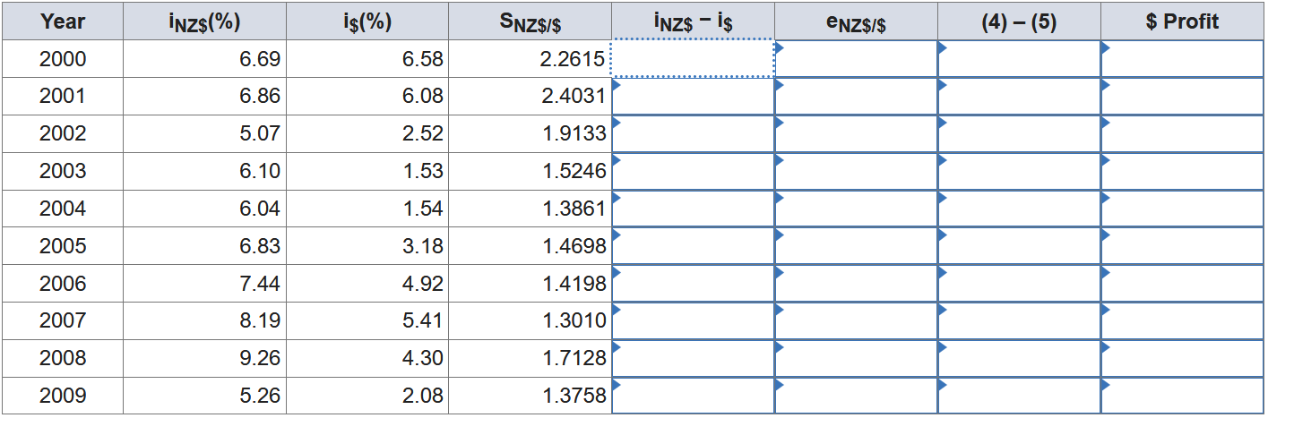This screenshot has width=1294, height=435.
Task: Click the (4) – (5) cell for 2005
Action: [1019, 246]
